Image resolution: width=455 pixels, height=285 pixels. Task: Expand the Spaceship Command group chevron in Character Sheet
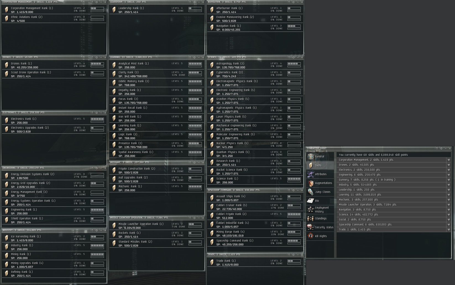449,225
